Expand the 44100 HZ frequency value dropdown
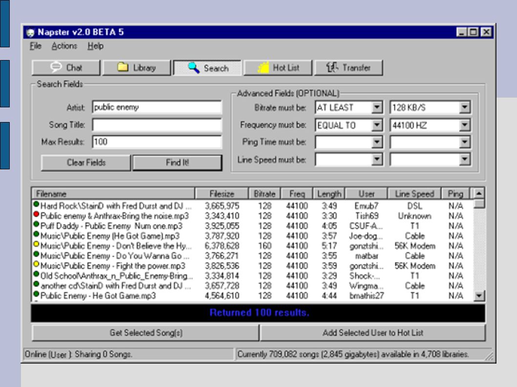 (x=465, y=125)
